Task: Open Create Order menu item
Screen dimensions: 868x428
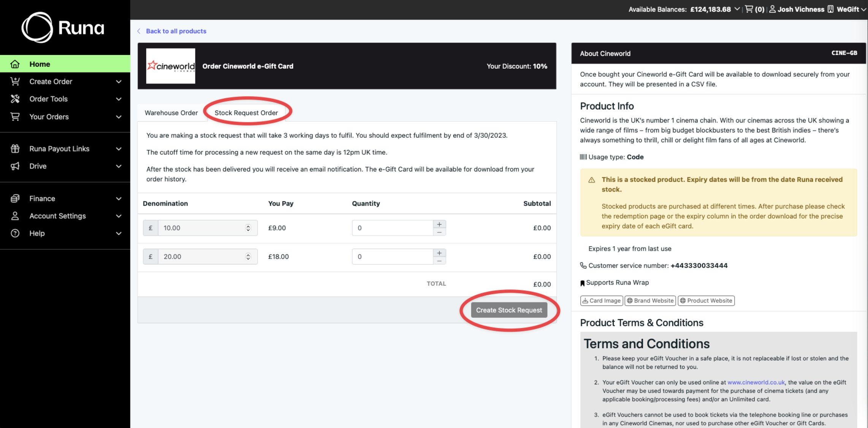Action: pyautogui.click(x=65, y=82)
